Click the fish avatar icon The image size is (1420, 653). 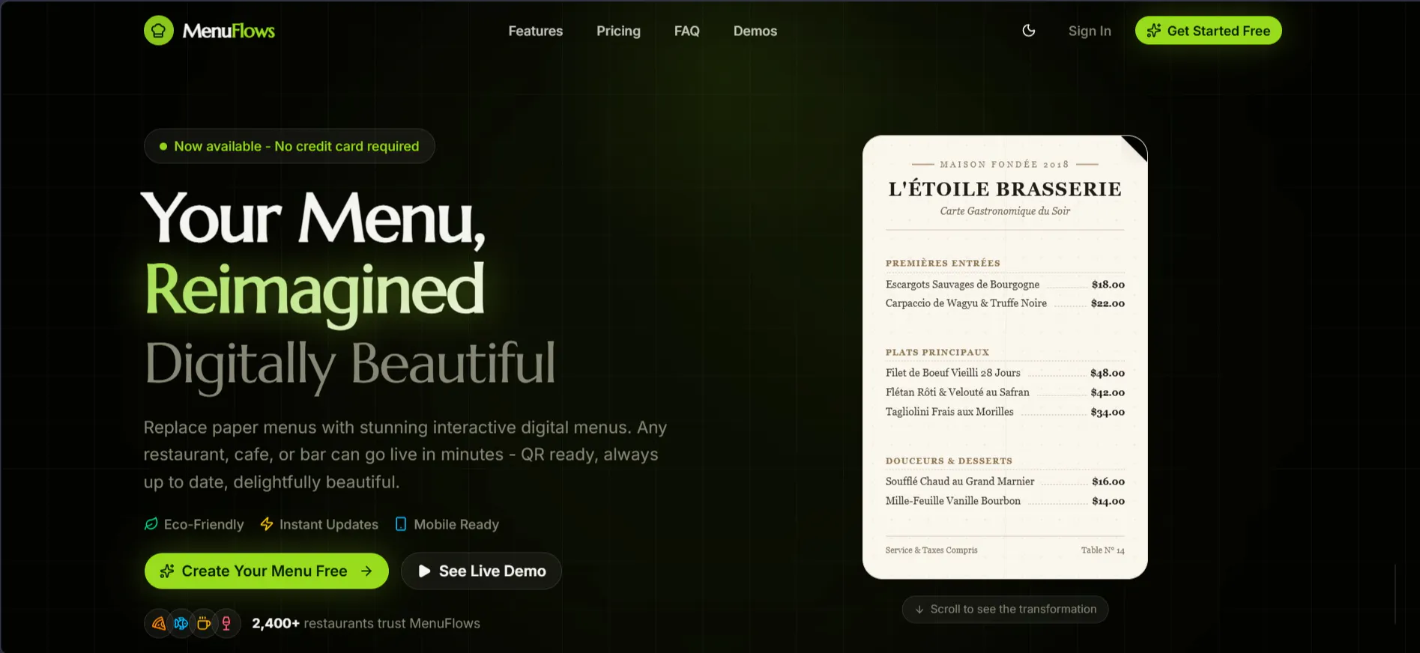click(x=181, y=623)
